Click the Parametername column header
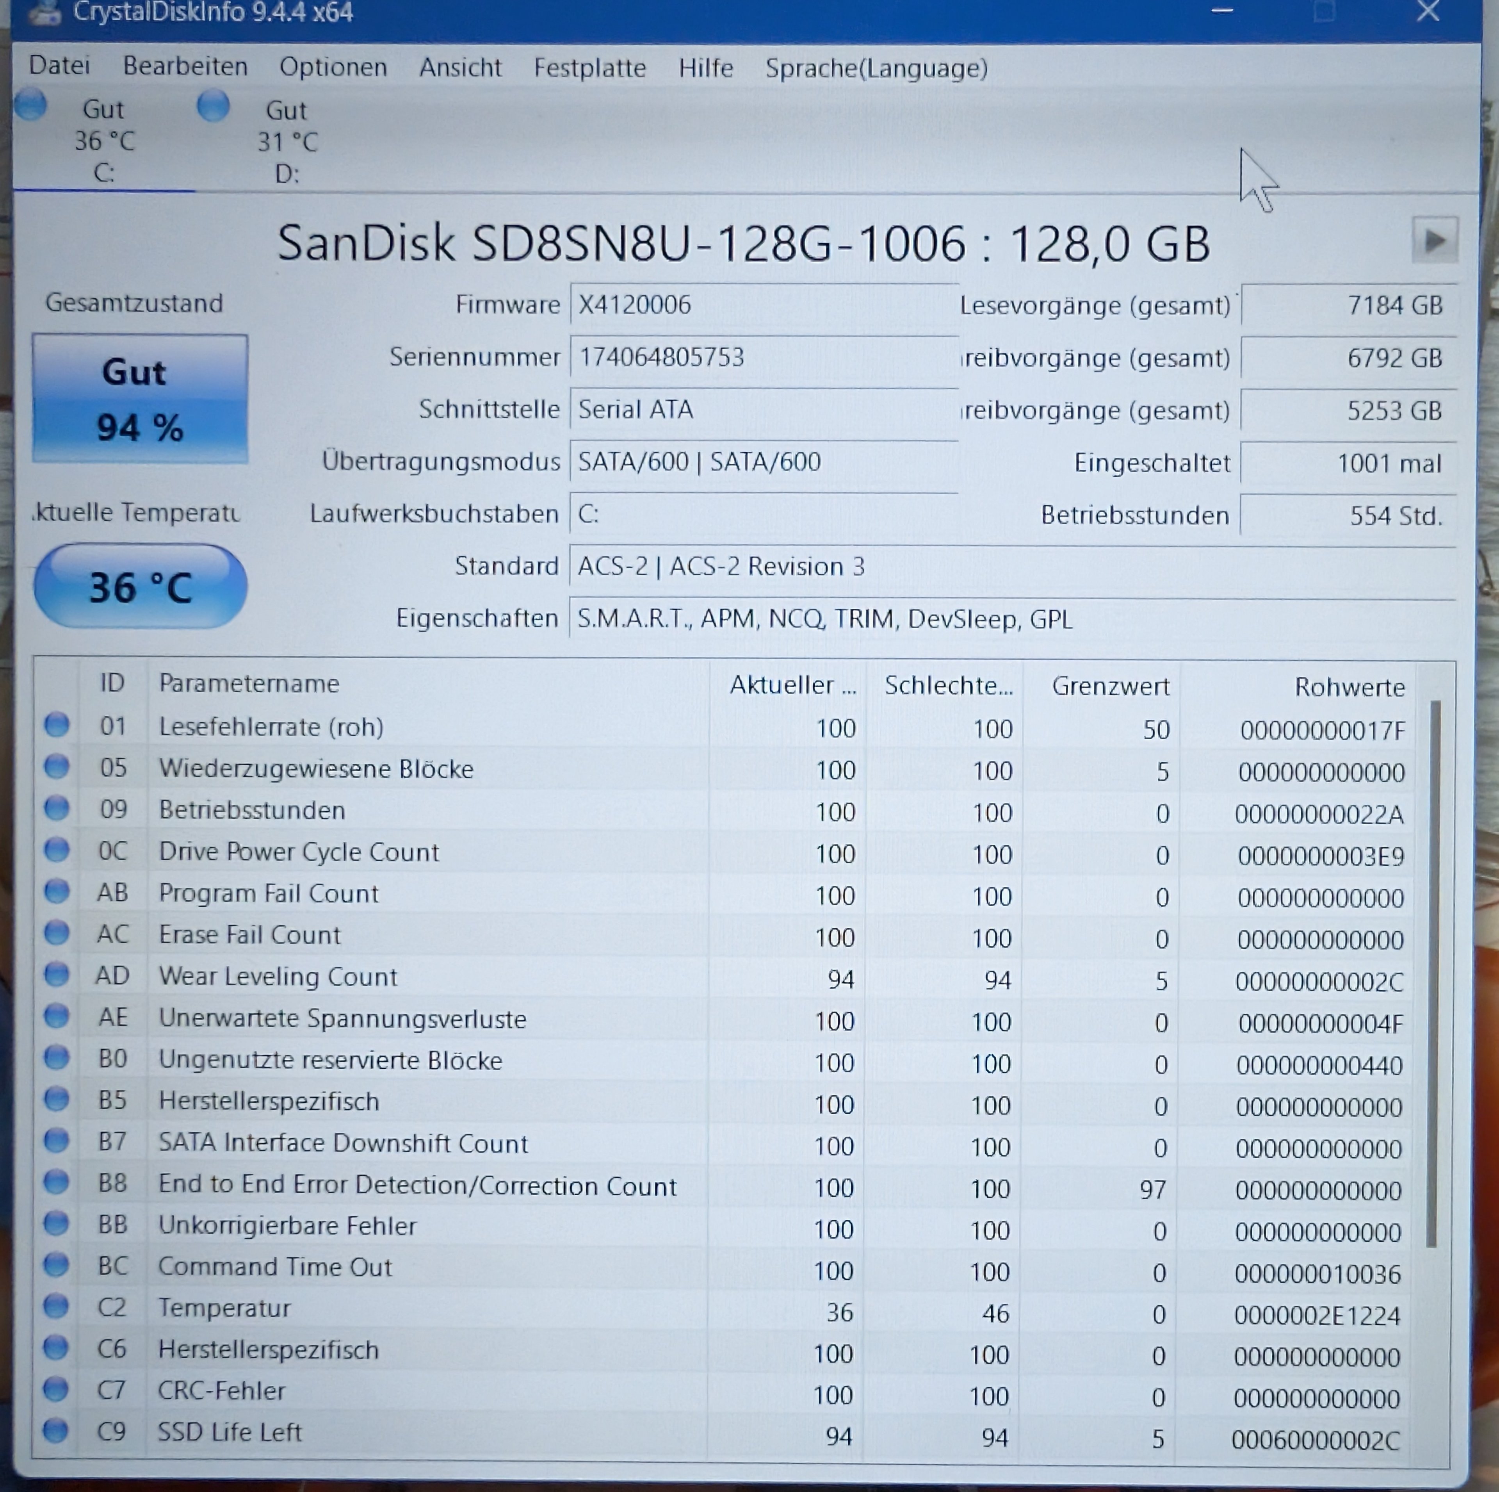 (x=249, y=684)
